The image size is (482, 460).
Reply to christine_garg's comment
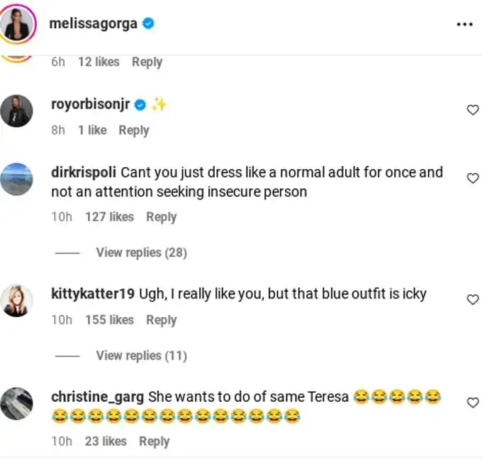point(155,442)
